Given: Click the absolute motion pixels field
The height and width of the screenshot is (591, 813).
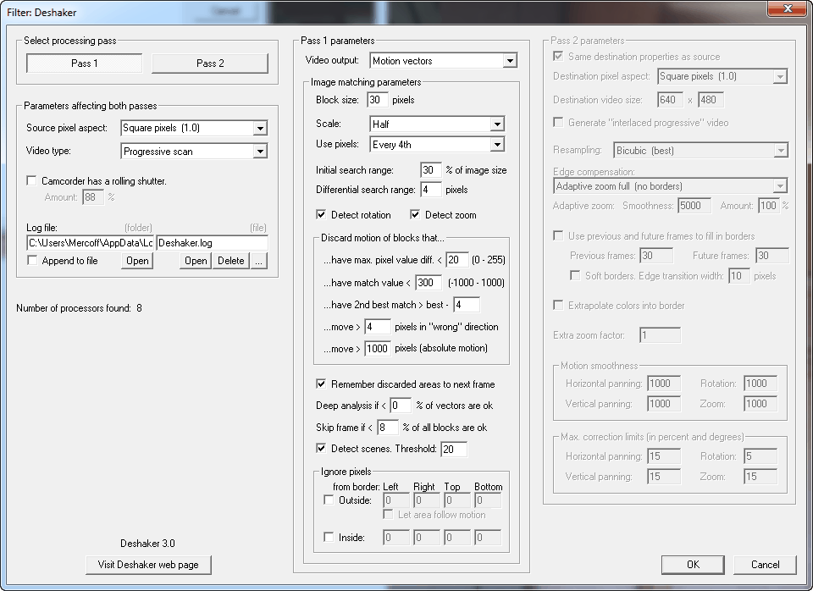Looking at the screenshot, I should 378,348.
